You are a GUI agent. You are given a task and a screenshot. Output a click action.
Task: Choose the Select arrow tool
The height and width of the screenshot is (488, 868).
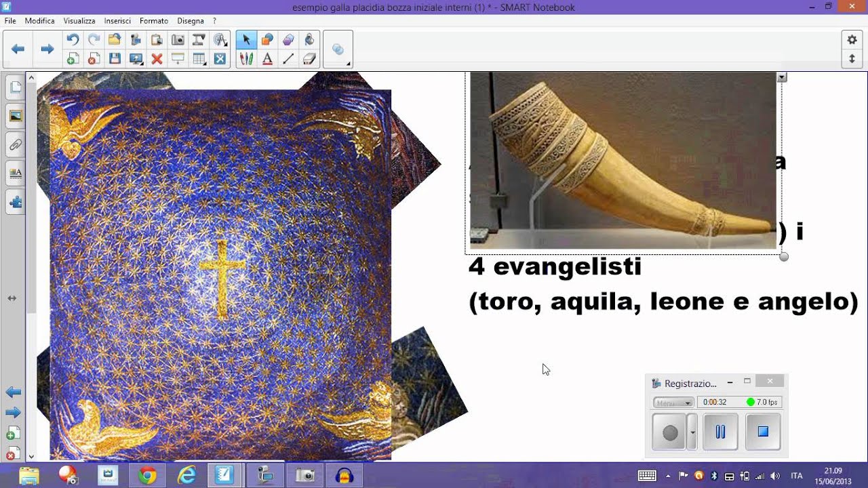(246, 39)
